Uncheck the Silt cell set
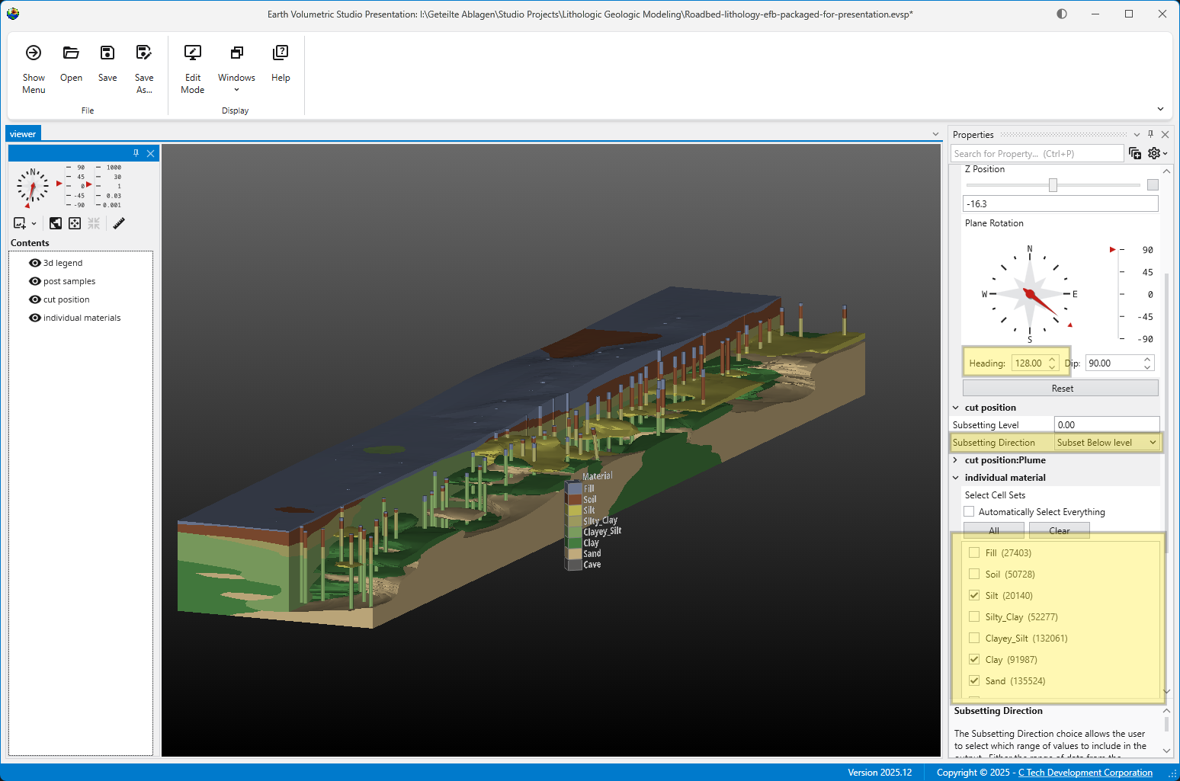 pos(974,595)
